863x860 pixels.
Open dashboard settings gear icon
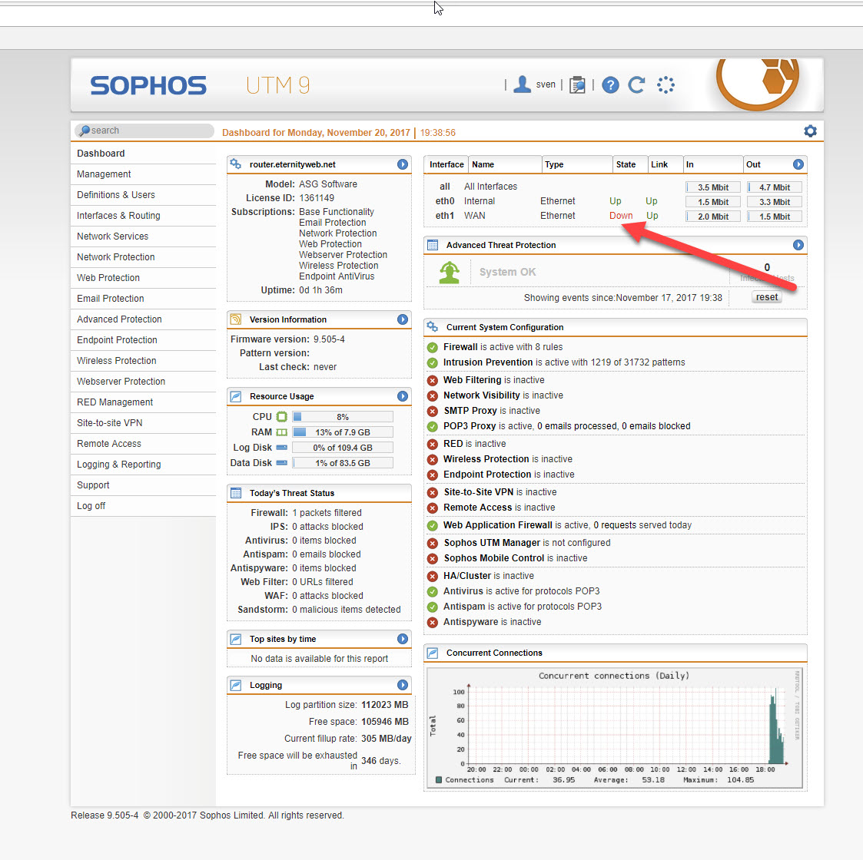(x=810, y=131)
